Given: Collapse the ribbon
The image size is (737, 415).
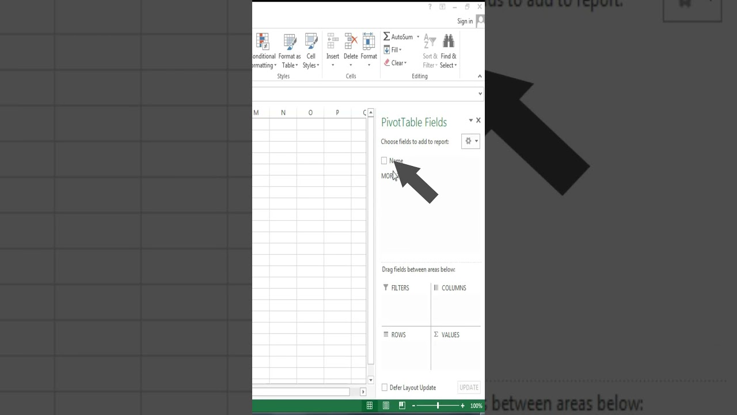Looking at the screenshot, I should 480,76.
